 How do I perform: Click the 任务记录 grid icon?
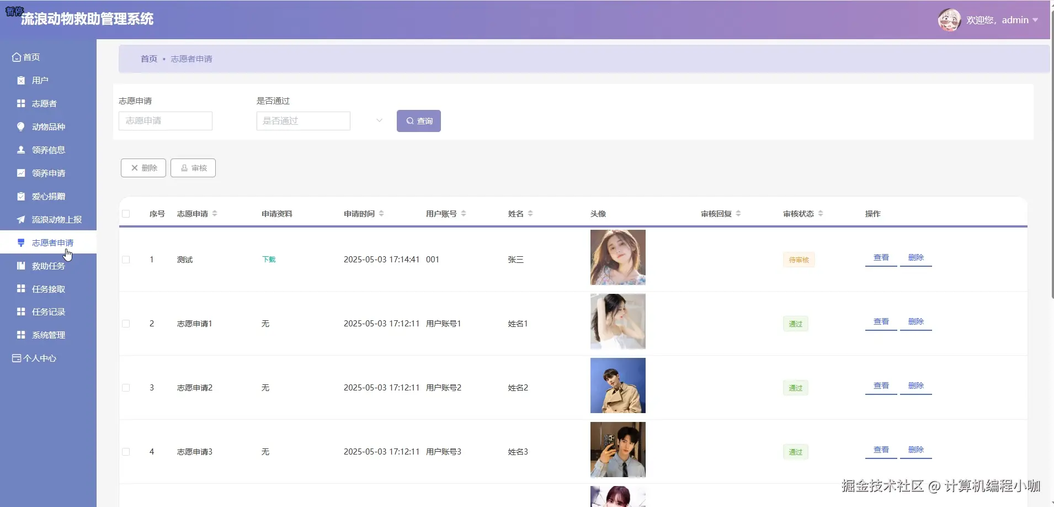tap(21, 312)
